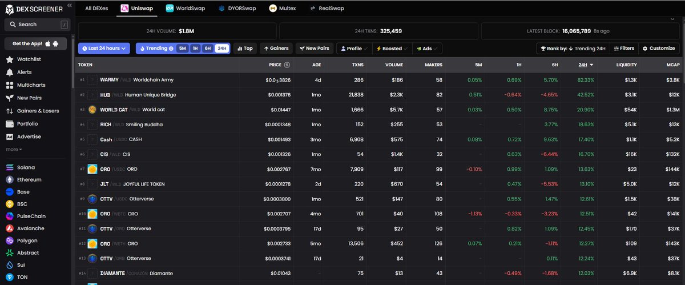The height and width of the screenshot is (285, 685).
Task: Open the Last 24 hours dropdown
Action: point(104,49)
